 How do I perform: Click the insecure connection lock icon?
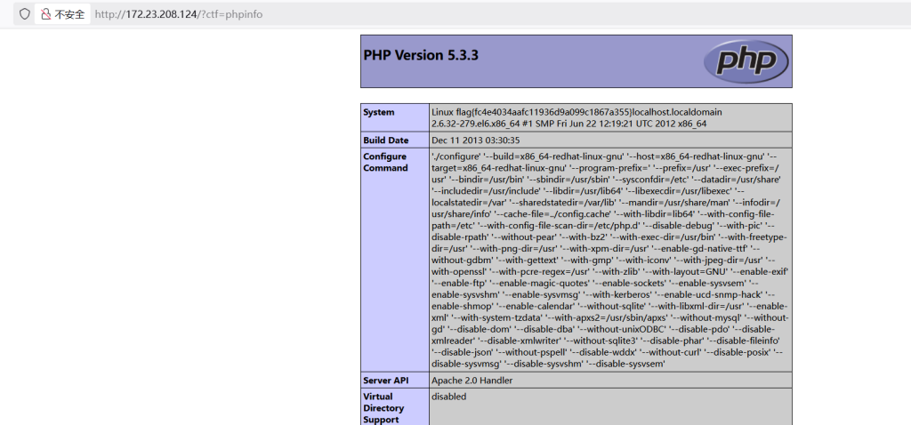coord(46,14)
